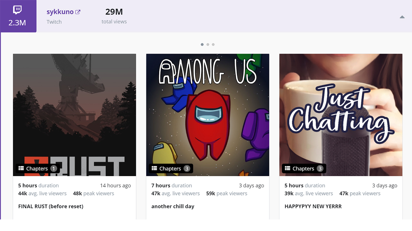Viewport: 412px width, 231px height.
Task: Click the list icon on Just Chatting Chapters badge
Action: (288, 168)
